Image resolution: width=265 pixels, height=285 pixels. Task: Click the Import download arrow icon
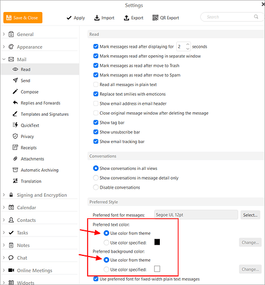[97, 18]
